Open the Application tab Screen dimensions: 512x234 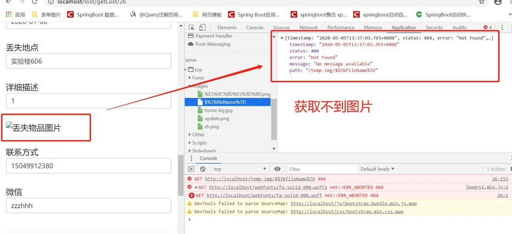pyautogui.click(x=404, y=27)
